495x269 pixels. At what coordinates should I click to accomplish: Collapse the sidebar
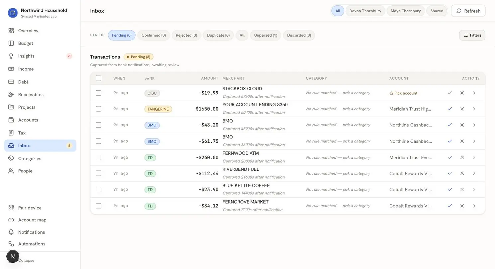pyautogui.click(x=26, y=261)
